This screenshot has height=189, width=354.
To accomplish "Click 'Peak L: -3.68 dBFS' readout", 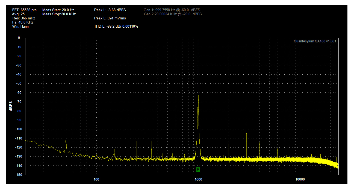I will coord(110,10).
